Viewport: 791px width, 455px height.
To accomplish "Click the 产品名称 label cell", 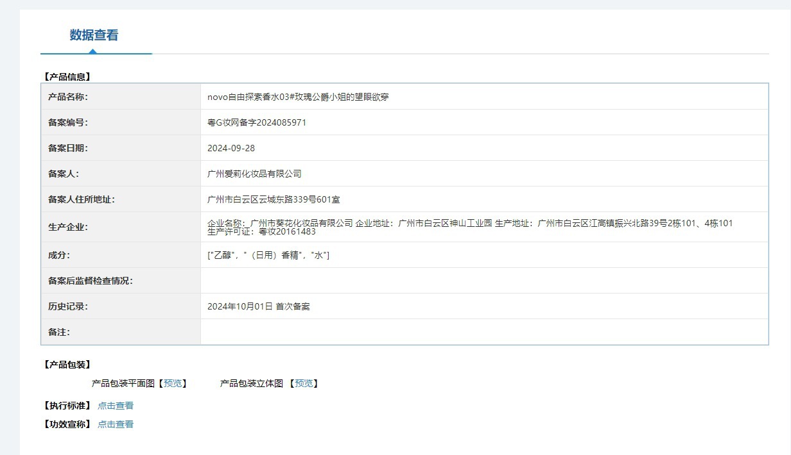I will click(x=121, y=97).
